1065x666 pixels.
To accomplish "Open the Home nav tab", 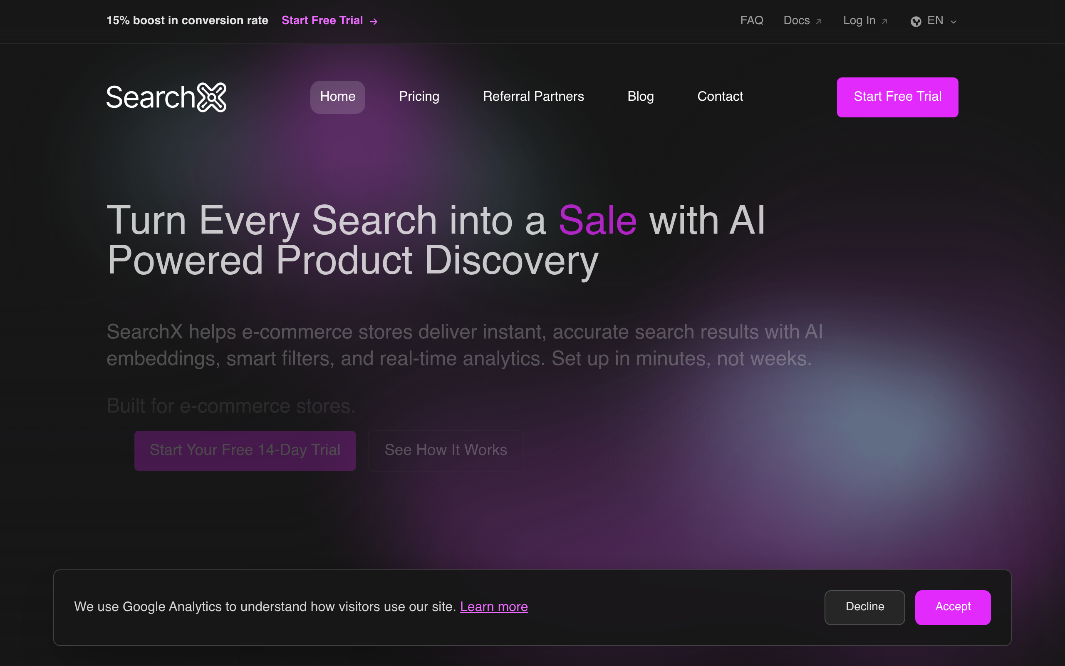I will coord(337,97).
